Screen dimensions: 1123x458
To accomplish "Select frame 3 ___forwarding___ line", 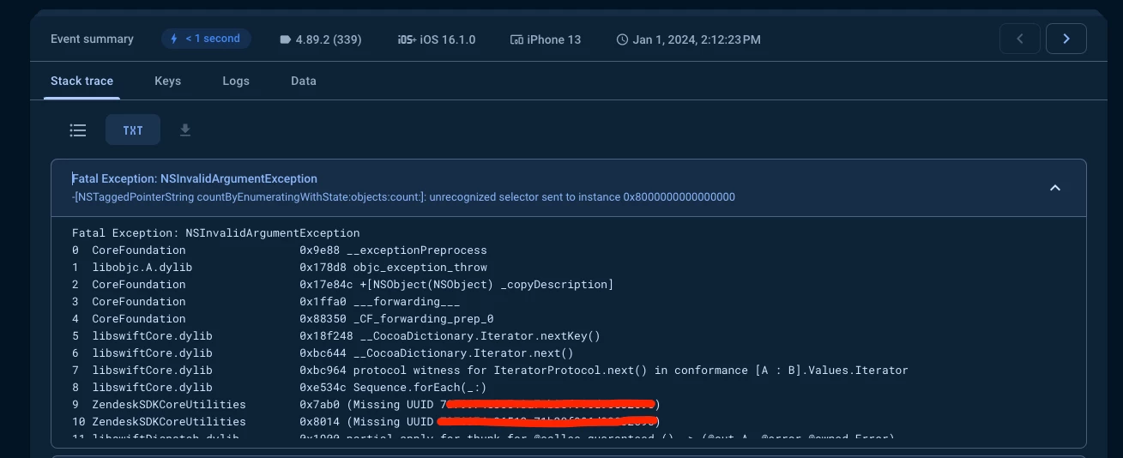I will pos(266,302).
